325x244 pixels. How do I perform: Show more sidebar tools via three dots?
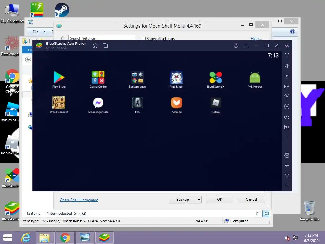click(x=287, y=137)
